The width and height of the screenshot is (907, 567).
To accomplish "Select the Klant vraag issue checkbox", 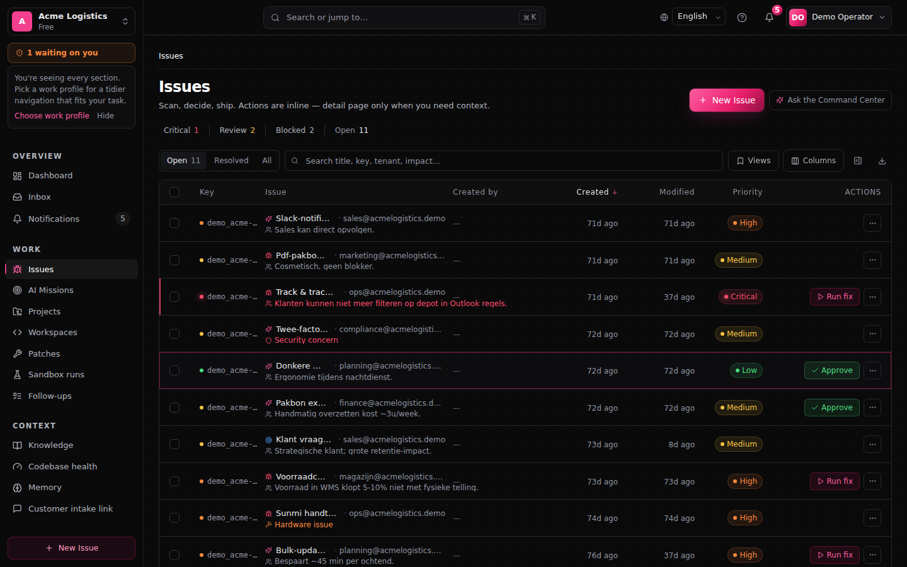I will tap(174, 444).
